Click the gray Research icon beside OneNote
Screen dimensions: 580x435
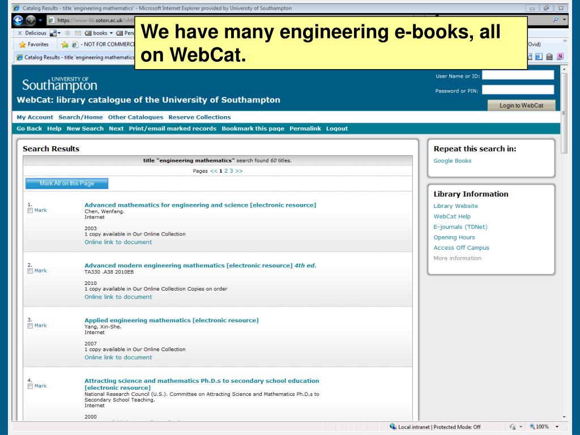pos(549,57)
